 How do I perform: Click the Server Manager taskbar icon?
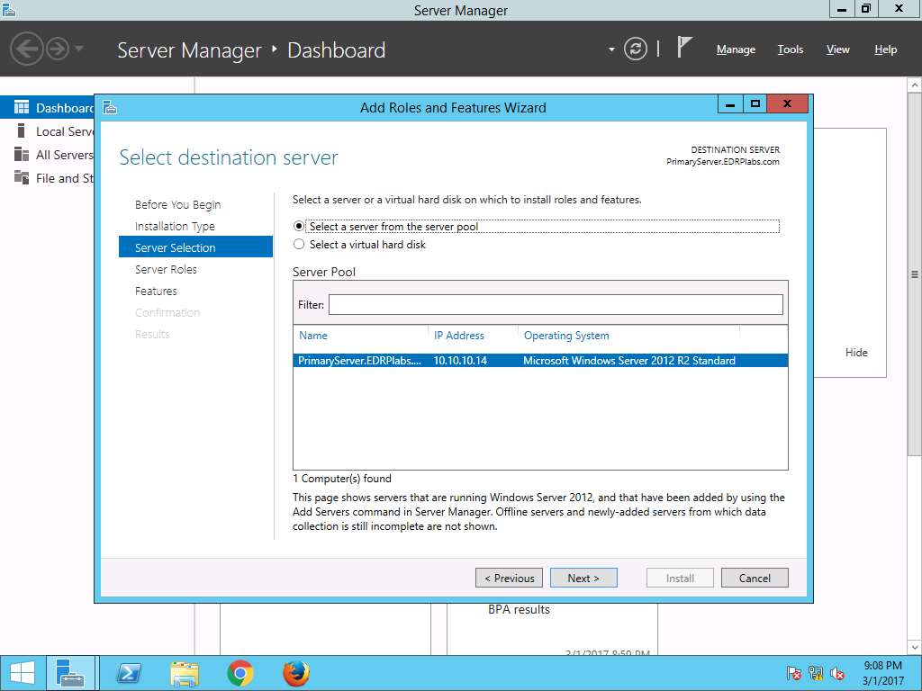pyautogui.click(x=70, y=673)
